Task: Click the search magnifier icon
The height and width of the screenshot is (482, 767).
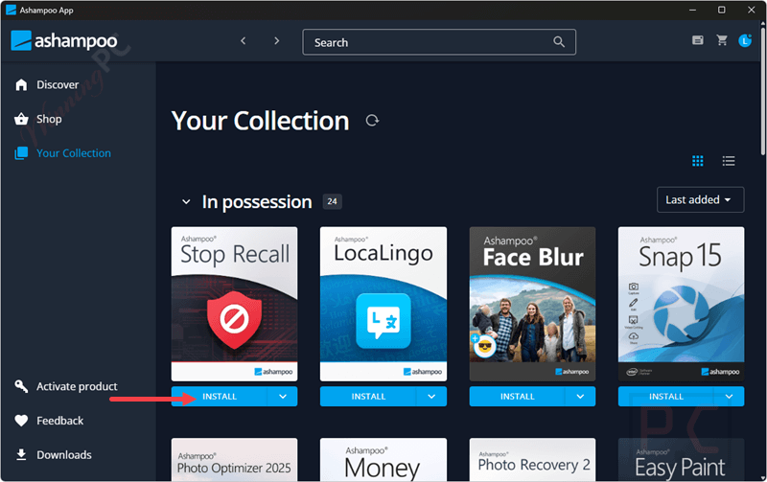Action: pyautogui.click(x=559, y=42)
